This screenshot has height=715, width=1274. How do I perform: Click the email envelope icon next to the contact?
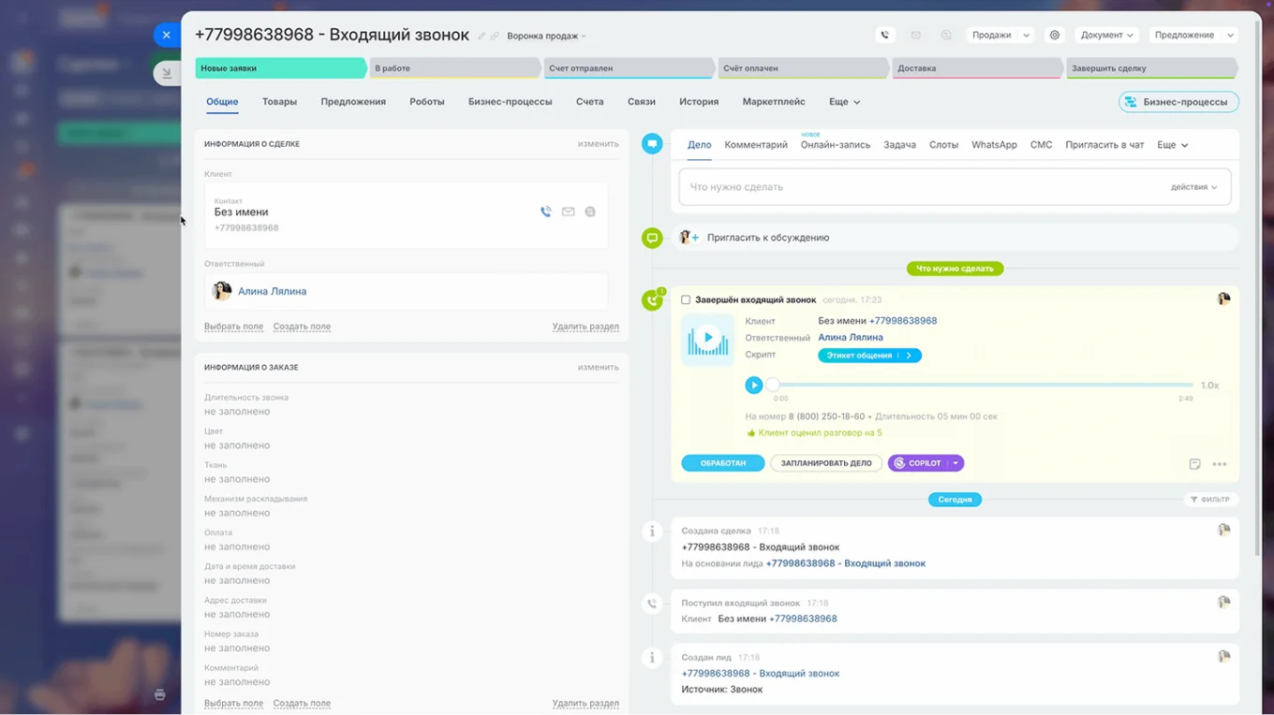(x=568, y=212)
